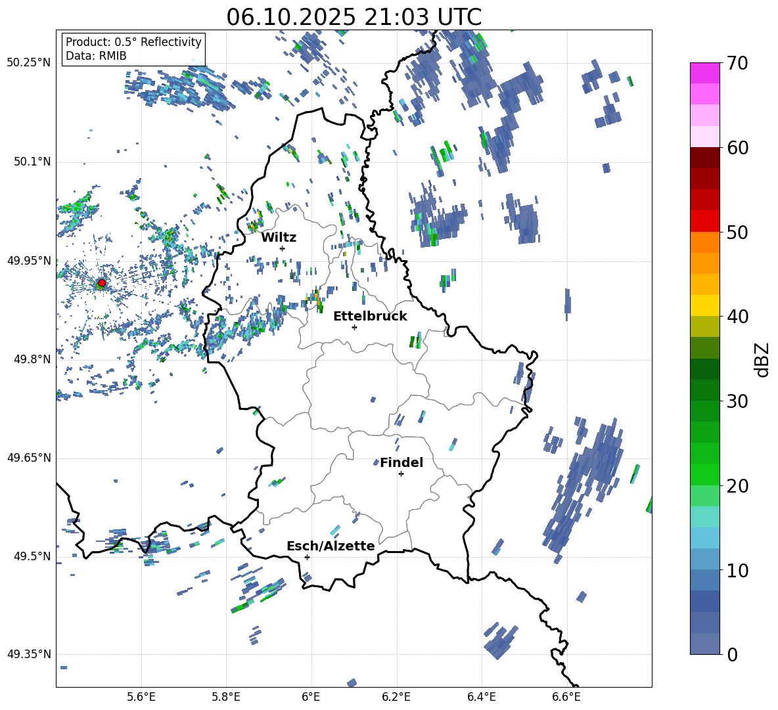
Task: Click the 50 tick on colorbar
Action: click(x=737, y=232)
